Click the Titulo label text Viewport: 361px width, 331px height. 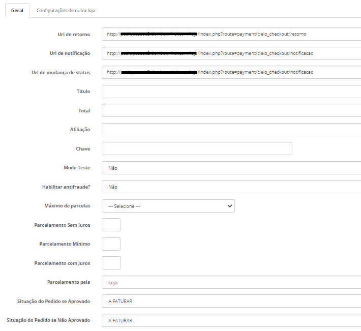click(83, 92)
